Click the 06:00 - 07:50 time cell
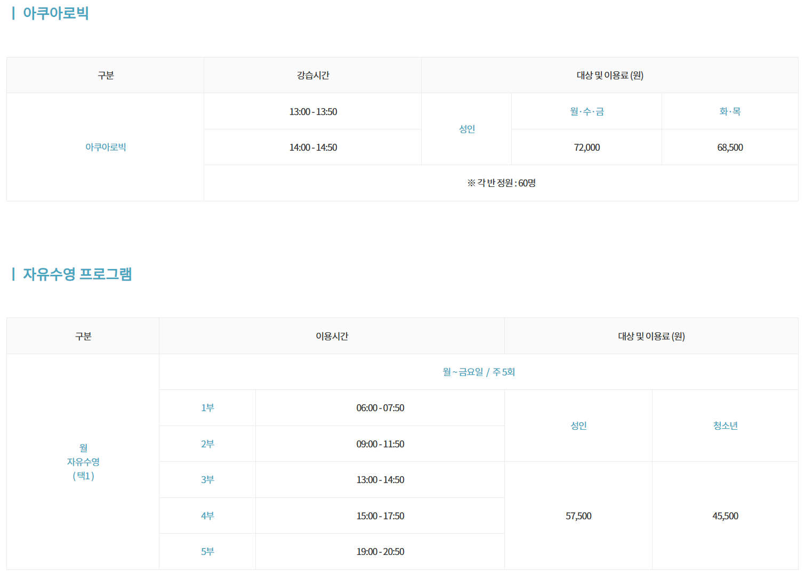The width and height of the screenshot is (805, 572). pos(380,408)
